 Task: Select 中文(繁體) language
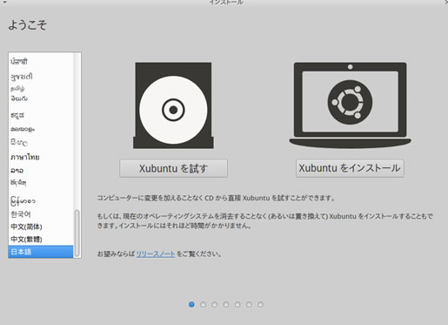41,239
